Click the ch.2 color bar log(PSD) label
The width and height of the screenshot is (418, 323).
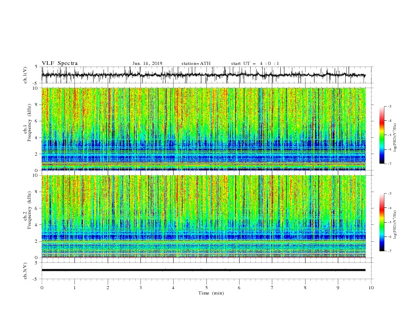tap(395, 225)
